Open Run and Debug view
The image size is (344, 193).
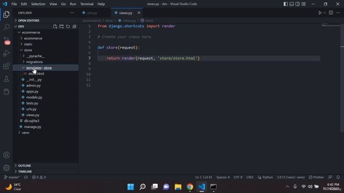tap(6, 53)
